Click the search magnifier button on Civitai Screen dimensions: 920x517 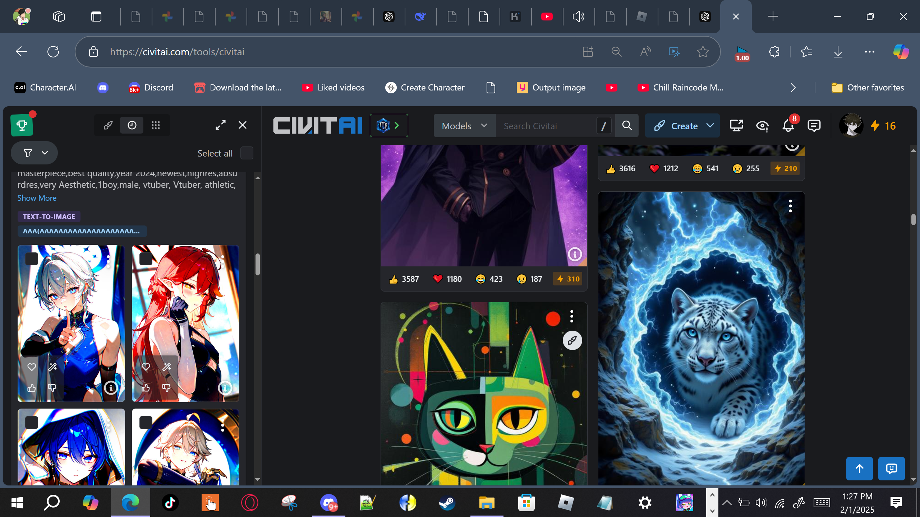pyautogui.click(x=627, y=126)
